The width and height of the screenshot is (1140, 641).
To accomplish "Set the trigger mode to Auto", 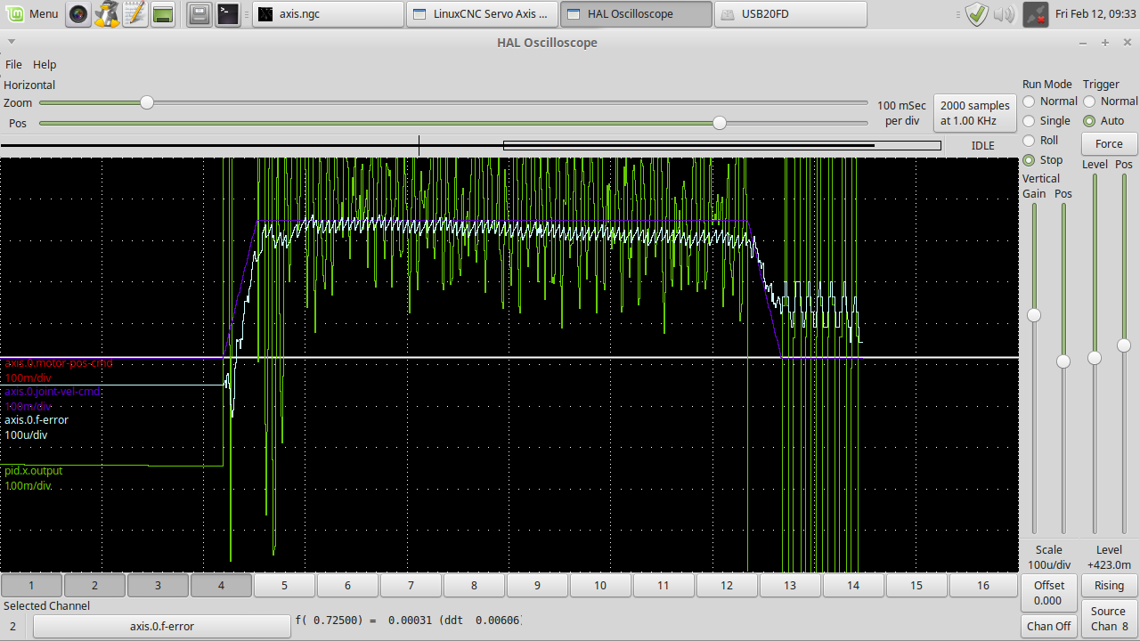I will click(1089, 121).
